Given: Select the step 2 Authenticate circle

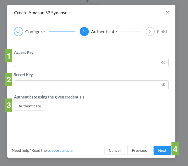Looking at the screenshot, I should 84,32.
